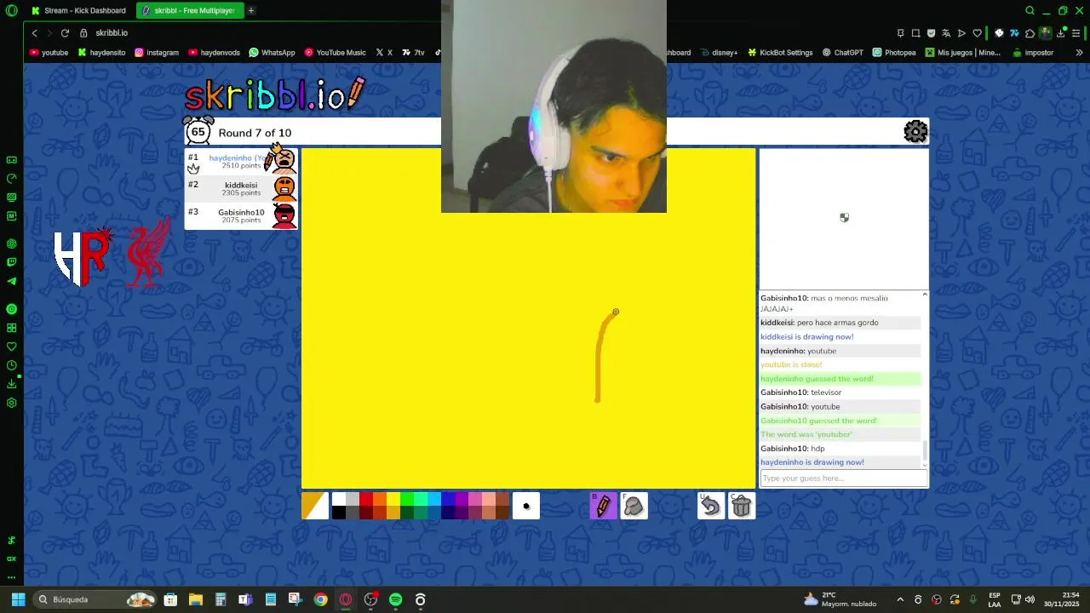Open haydenvods bookmark
This screenshot has height=613, width=1090.
coord(214,53)
